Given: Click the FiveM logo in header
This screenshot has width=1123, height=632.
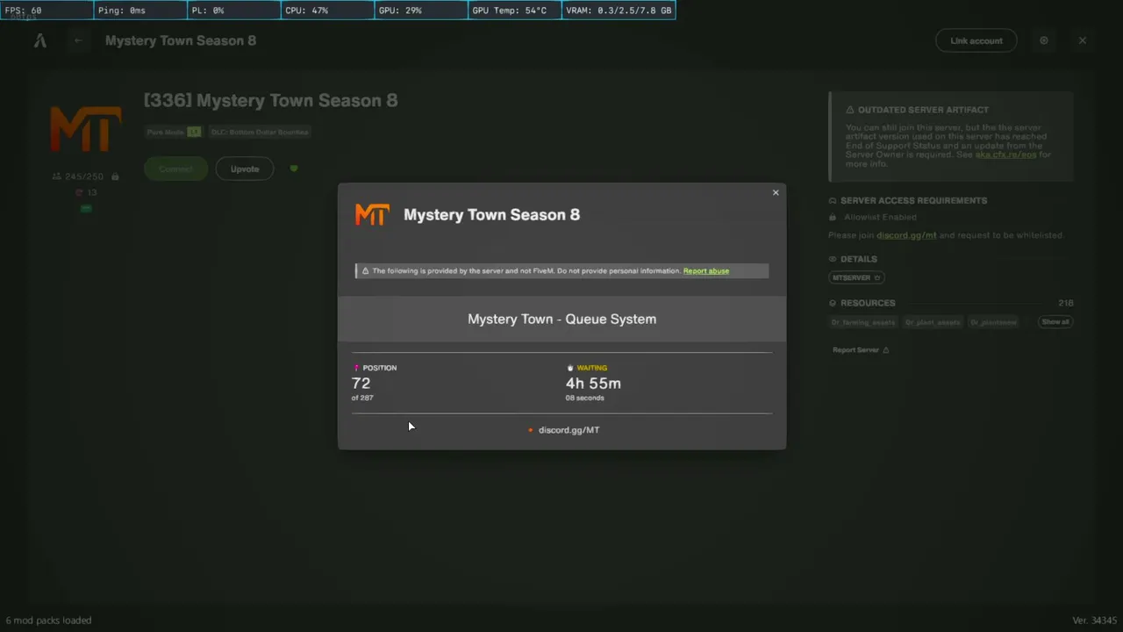Looking at the screenshot, I should (x=40, y=40).
